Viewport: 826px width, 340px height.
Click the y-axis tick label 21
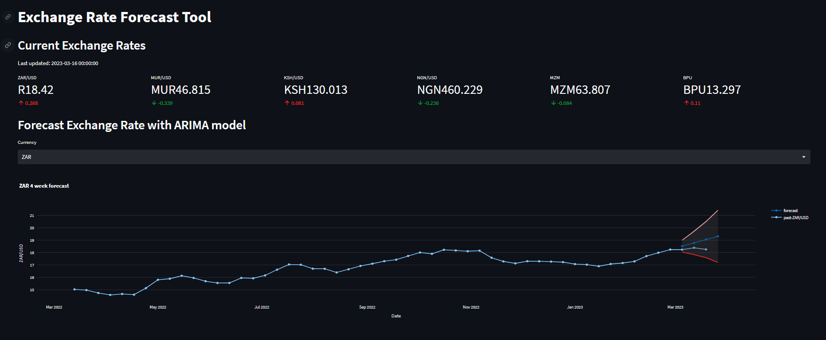click(x=32, y=216)
